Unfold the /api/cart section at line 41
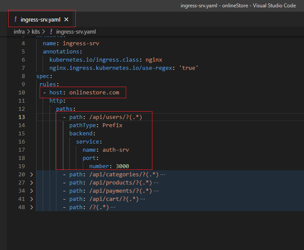 (x=31, y=199)
